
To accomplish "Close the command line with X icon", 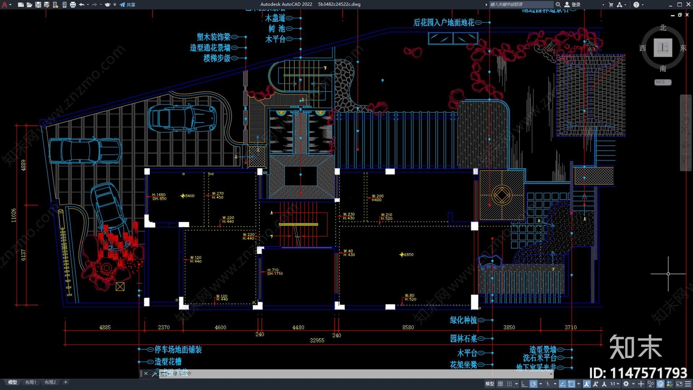I will [x=146, y=373].
